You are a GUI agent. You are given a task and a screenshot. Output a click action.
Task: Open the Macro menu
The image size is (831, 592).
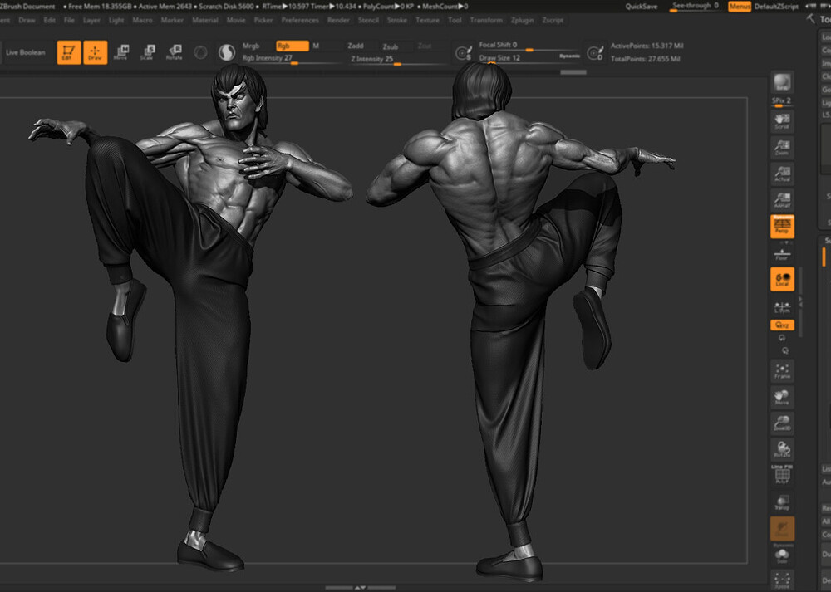point(142,20)
